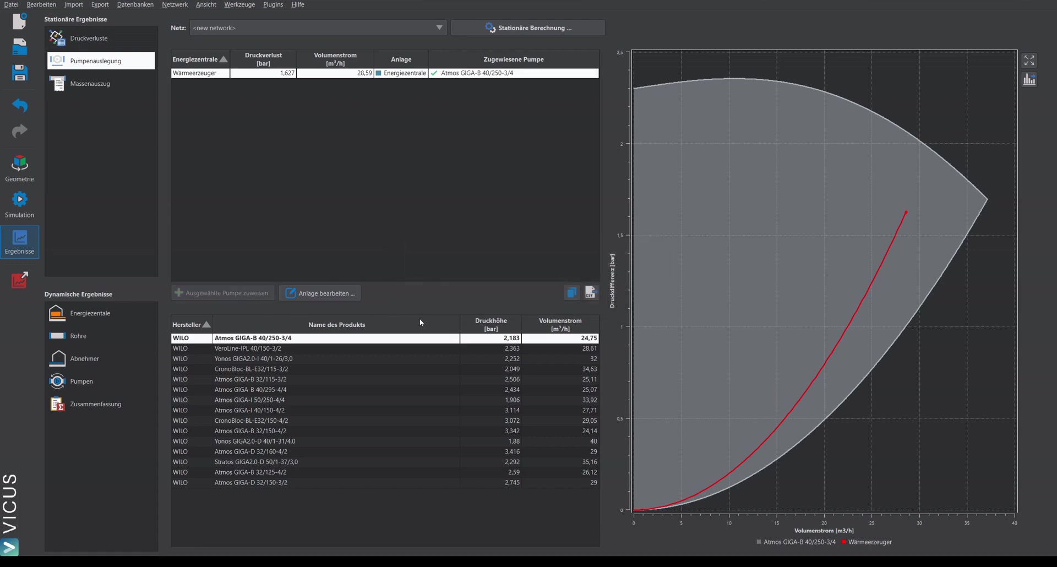Select pump Atmos GIGA-D 32/150-3/2
1057x567 pixels.
tap(385, 483)
